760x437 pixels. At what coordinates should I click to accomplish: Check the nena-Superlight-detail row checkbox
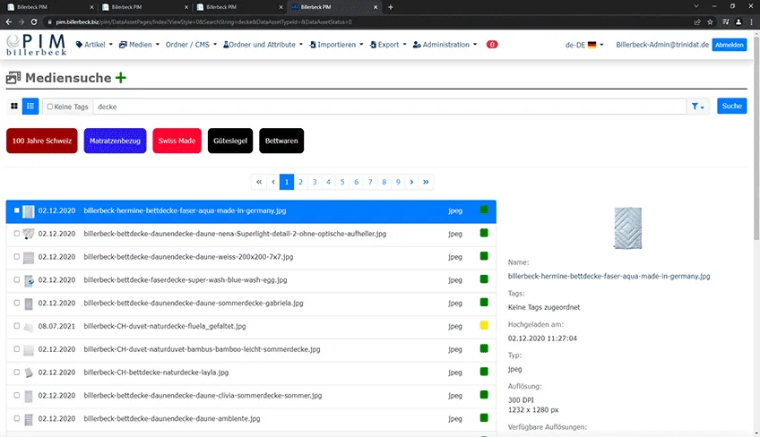click(16, 234)
